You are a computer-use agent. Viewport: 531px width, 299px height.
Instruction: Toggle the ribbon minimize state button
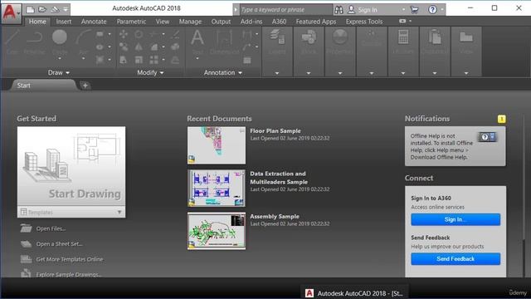pyautogui.click(x=402, y=21)
